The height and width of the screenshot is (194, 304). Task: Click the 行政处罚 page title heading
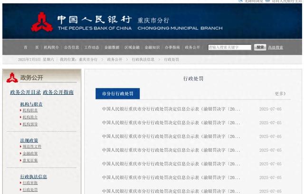(x=193, y=79)
